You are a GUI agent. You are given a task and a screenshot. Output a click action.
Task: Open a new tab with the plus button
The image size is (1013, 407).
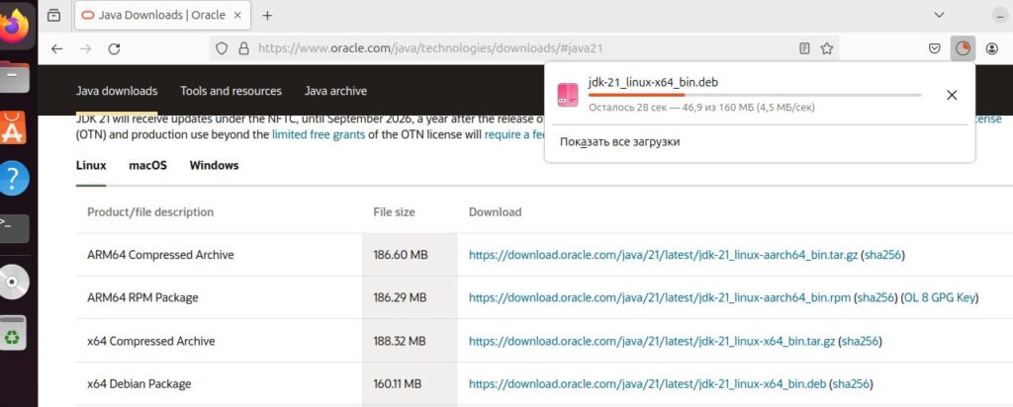pos(267,16)
